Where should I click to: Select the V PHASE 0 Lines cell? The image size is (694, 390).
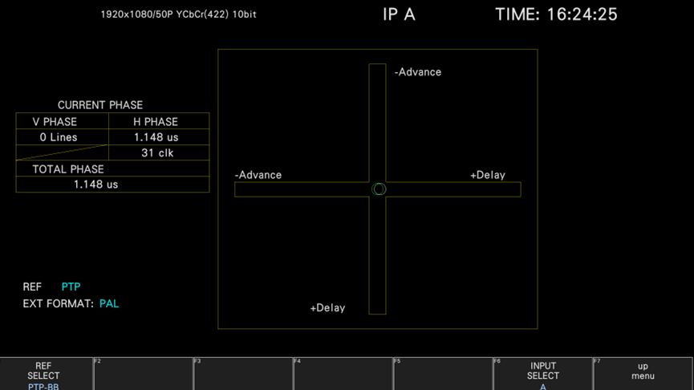pos(59,137)
